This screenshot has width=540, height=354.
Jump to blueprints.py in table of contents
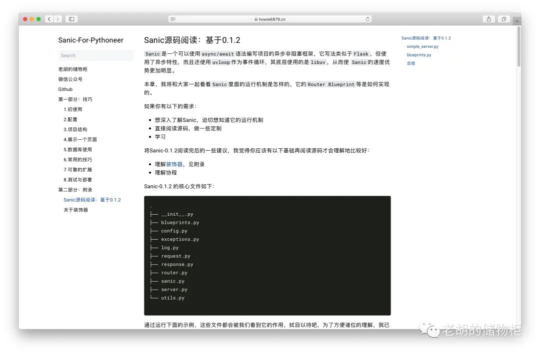point(419,55)
